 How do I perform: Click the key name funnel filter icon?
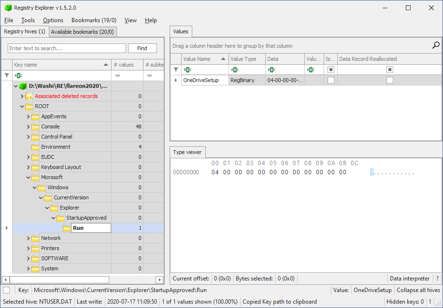pyautogui.click(x=7, y=75)
